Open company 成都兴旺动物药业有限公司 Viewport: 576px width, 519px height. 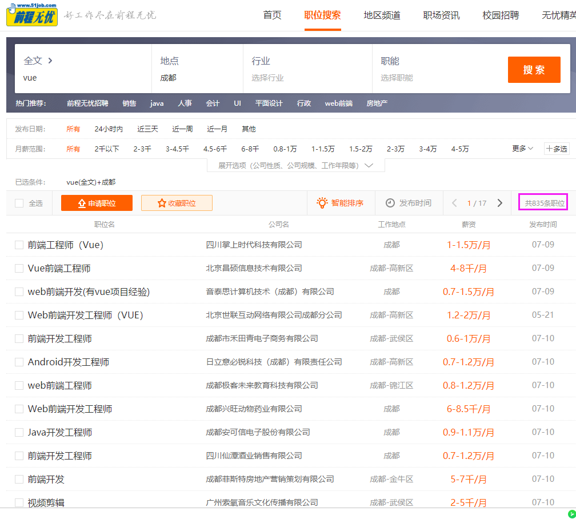254,409
